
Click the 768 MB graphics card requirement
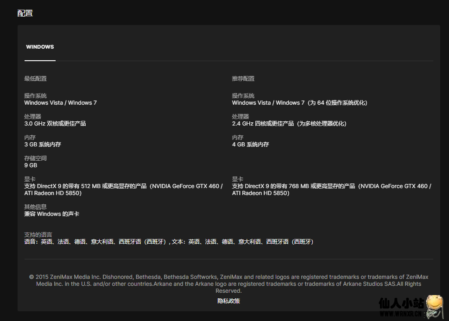[x=331, y=189]
